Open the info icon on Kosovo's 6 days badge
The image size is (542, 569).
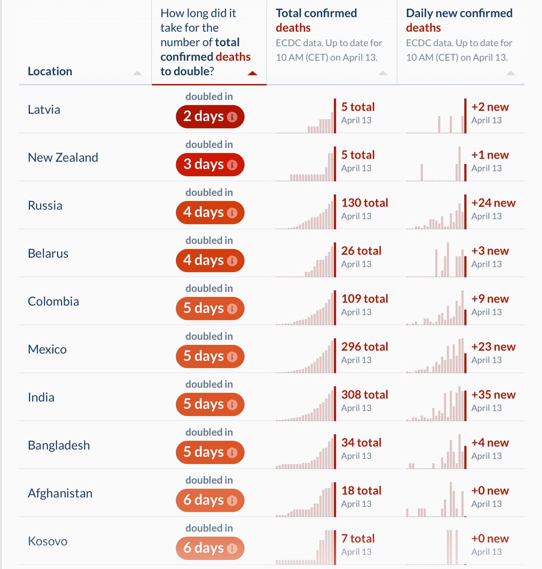[x=232, y=549]
